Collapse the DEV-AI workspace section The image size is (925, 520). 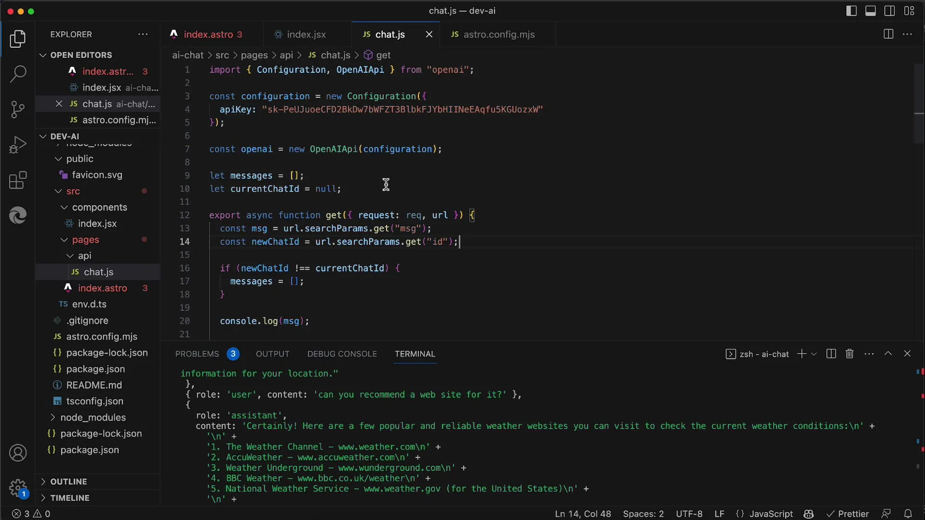click(97, 136)
